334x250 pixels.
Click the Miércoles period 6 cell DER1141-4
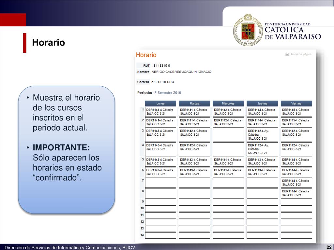point(228,172)
